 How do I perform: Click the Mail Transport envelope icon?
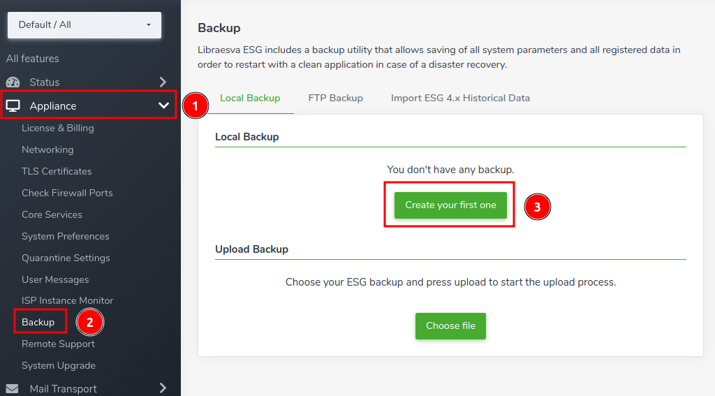click(13, 389)
